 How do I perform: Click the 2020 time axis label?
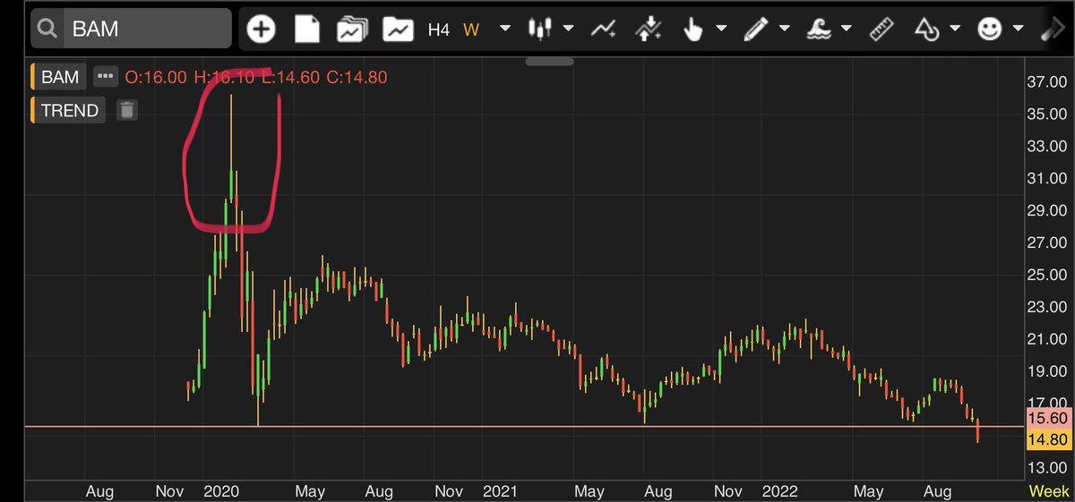pyautogui.click(x=220, y=491)
